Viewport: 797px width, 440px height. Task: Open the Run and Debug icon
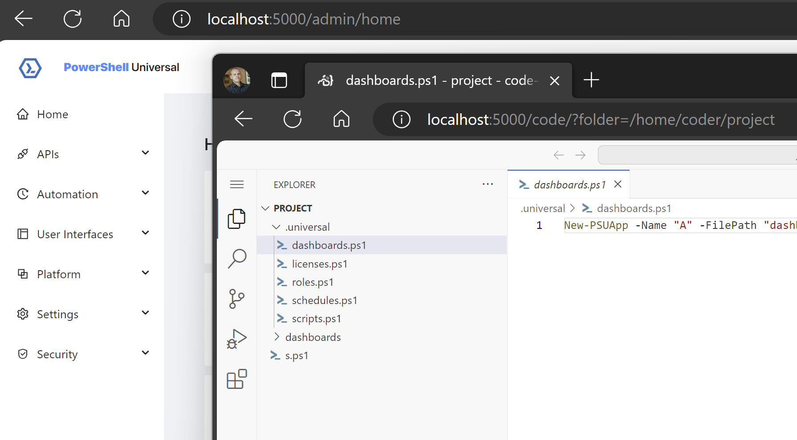(x=236, y=339)
